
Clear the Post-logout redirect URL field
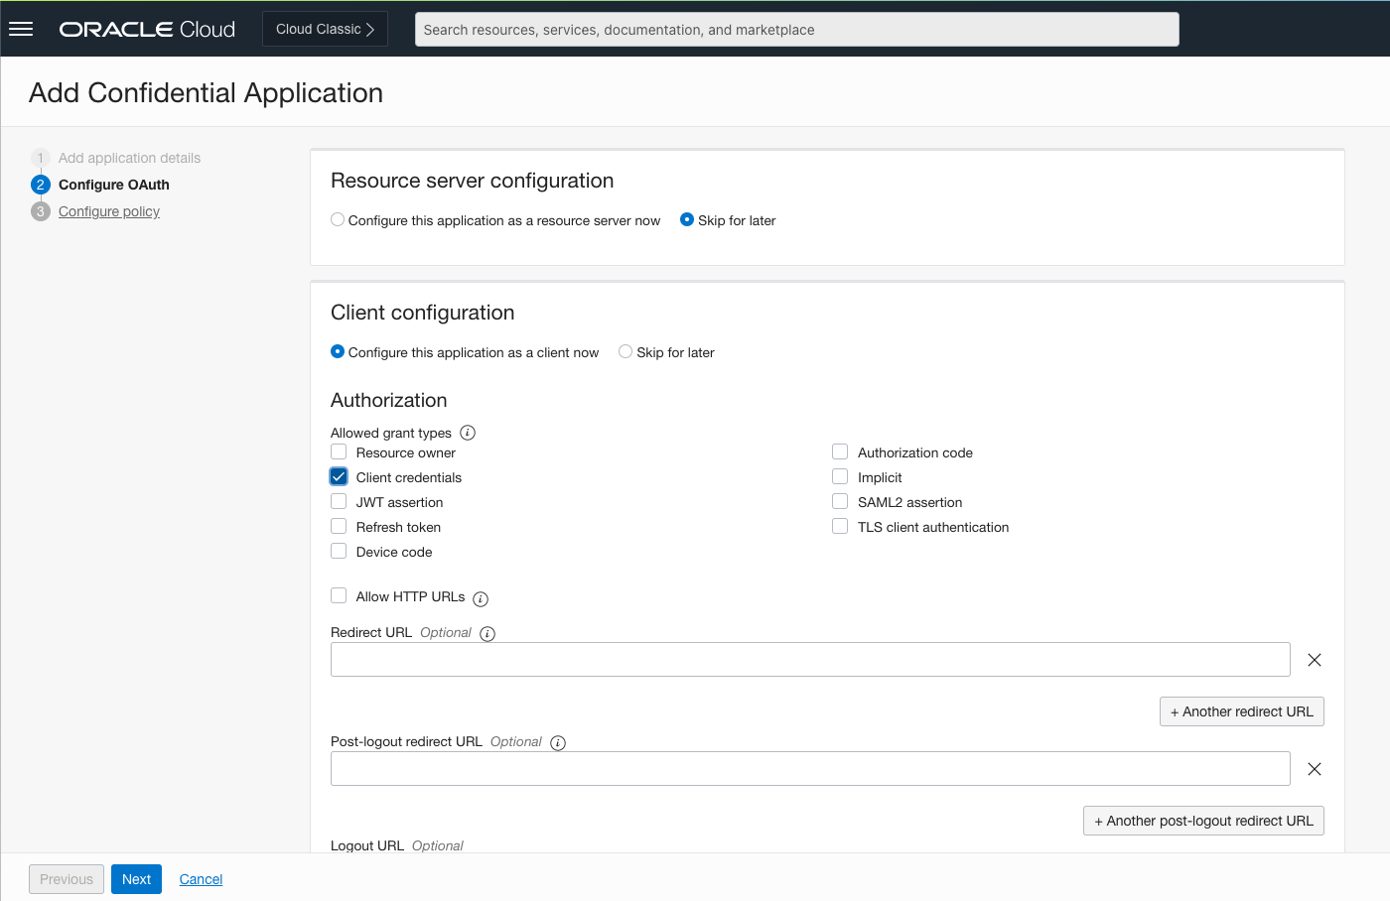1314,768
